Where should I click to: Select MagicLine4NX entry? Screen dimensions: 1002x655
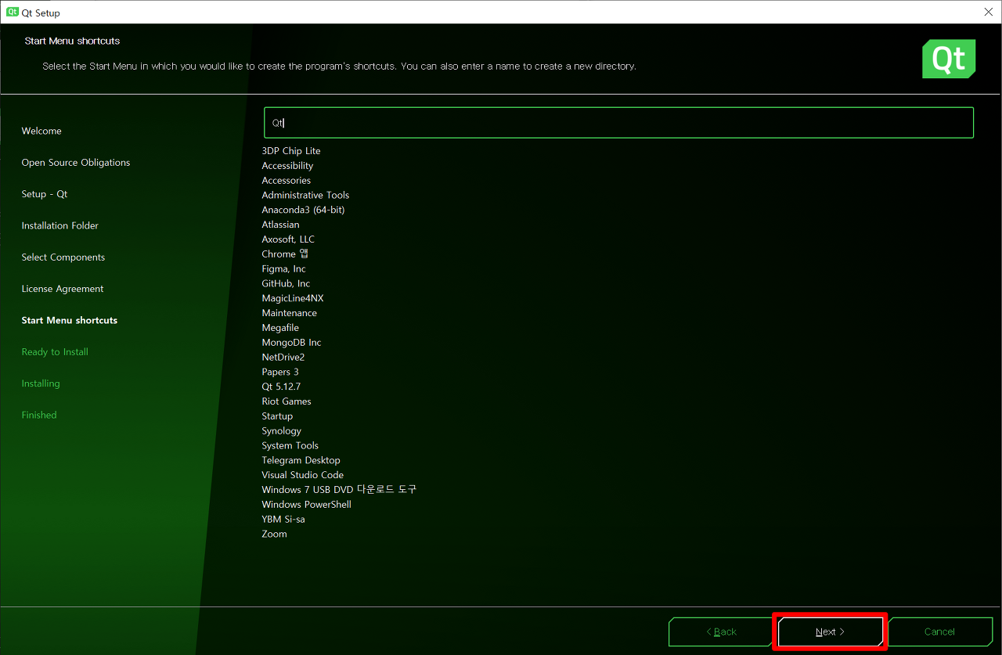pos(293,299)
